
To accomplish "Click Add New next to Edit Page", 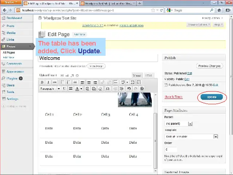I will [x=79, y=34].
